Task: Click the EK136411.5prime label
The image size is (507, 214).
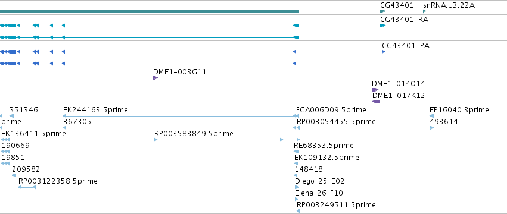Action: coord(33,134)
